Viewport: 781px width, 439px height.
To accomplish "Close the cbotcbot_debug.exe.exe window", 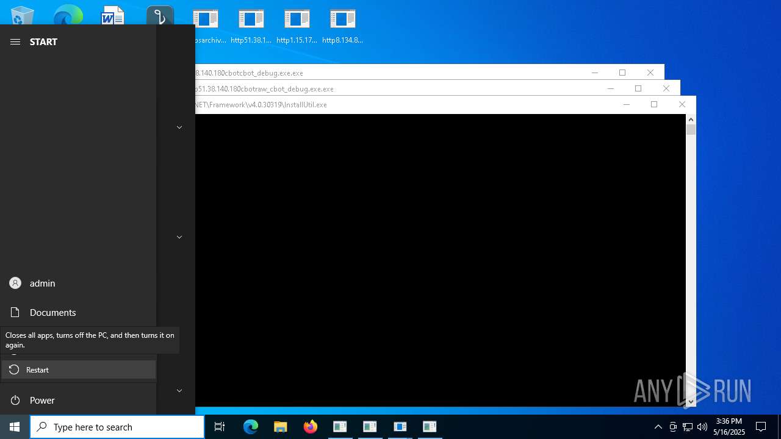I will point(650,73).
